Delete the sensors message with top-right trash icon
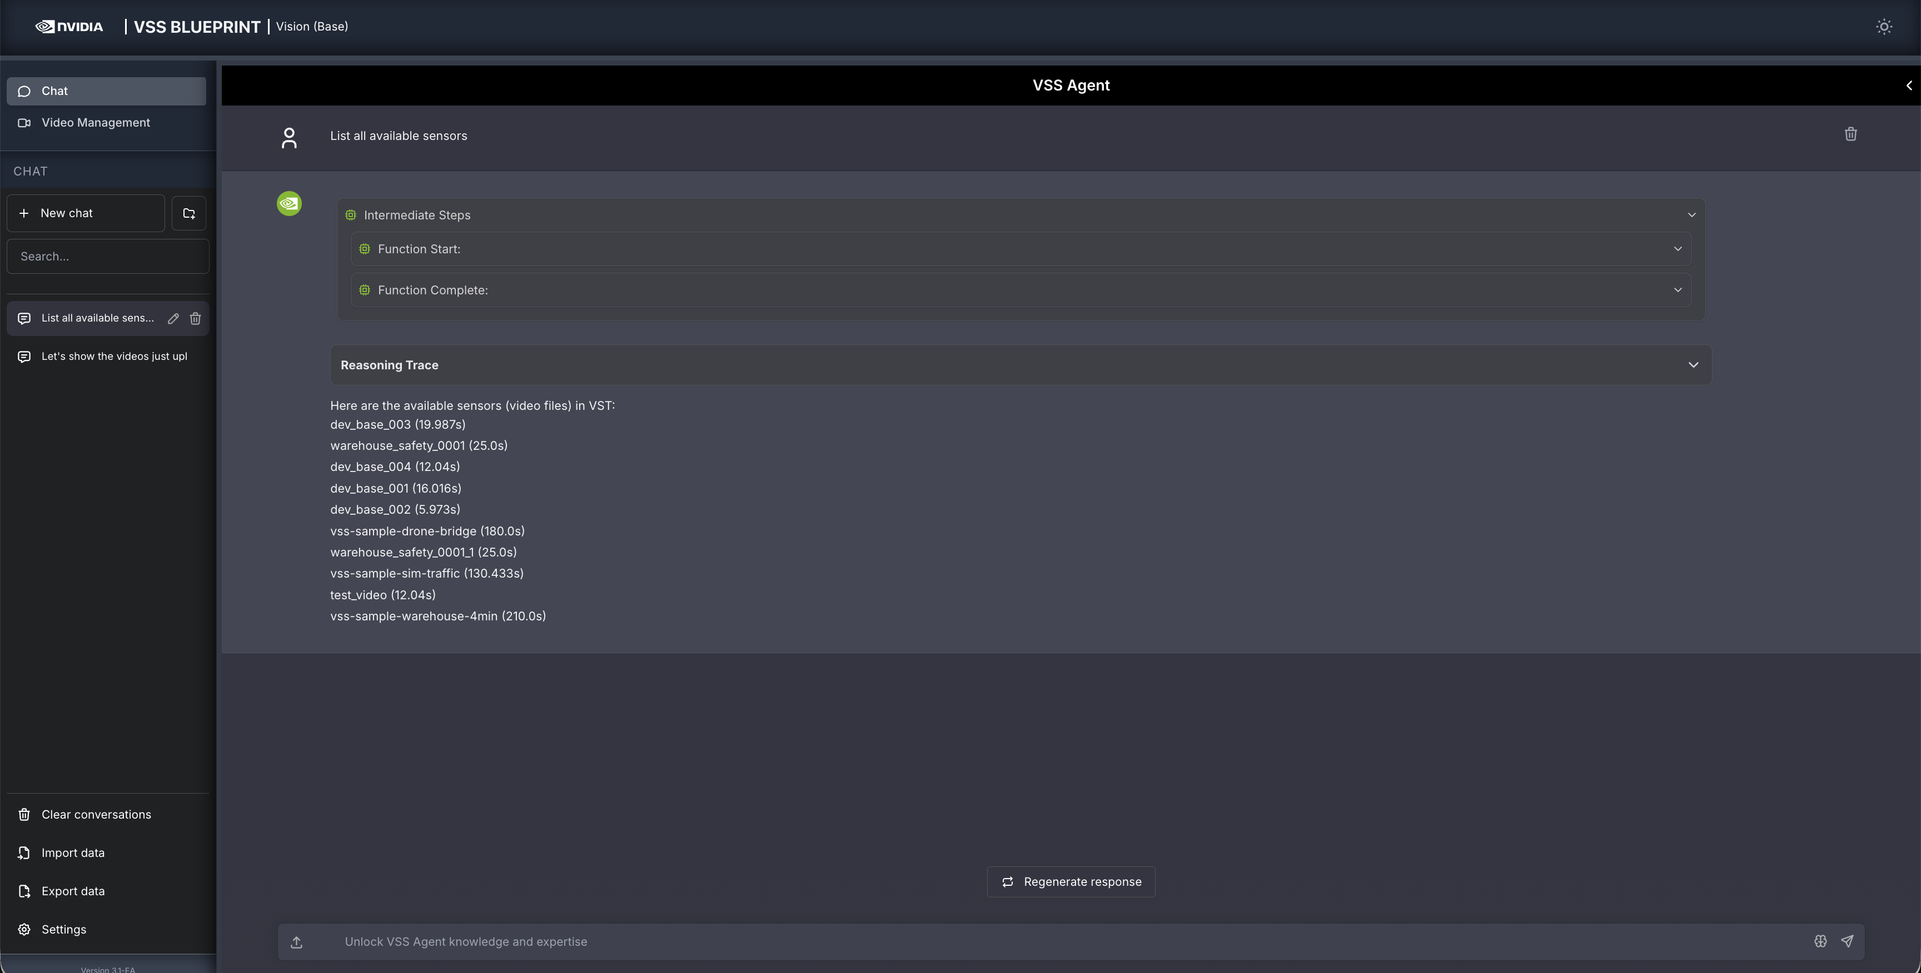This screenshot has width=1921, height=973. click(1851, 134)
